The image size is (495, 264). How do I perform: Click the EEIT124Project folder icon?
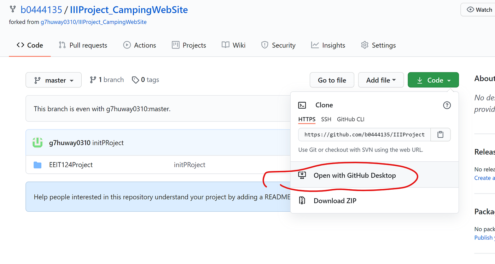point(37,165)
